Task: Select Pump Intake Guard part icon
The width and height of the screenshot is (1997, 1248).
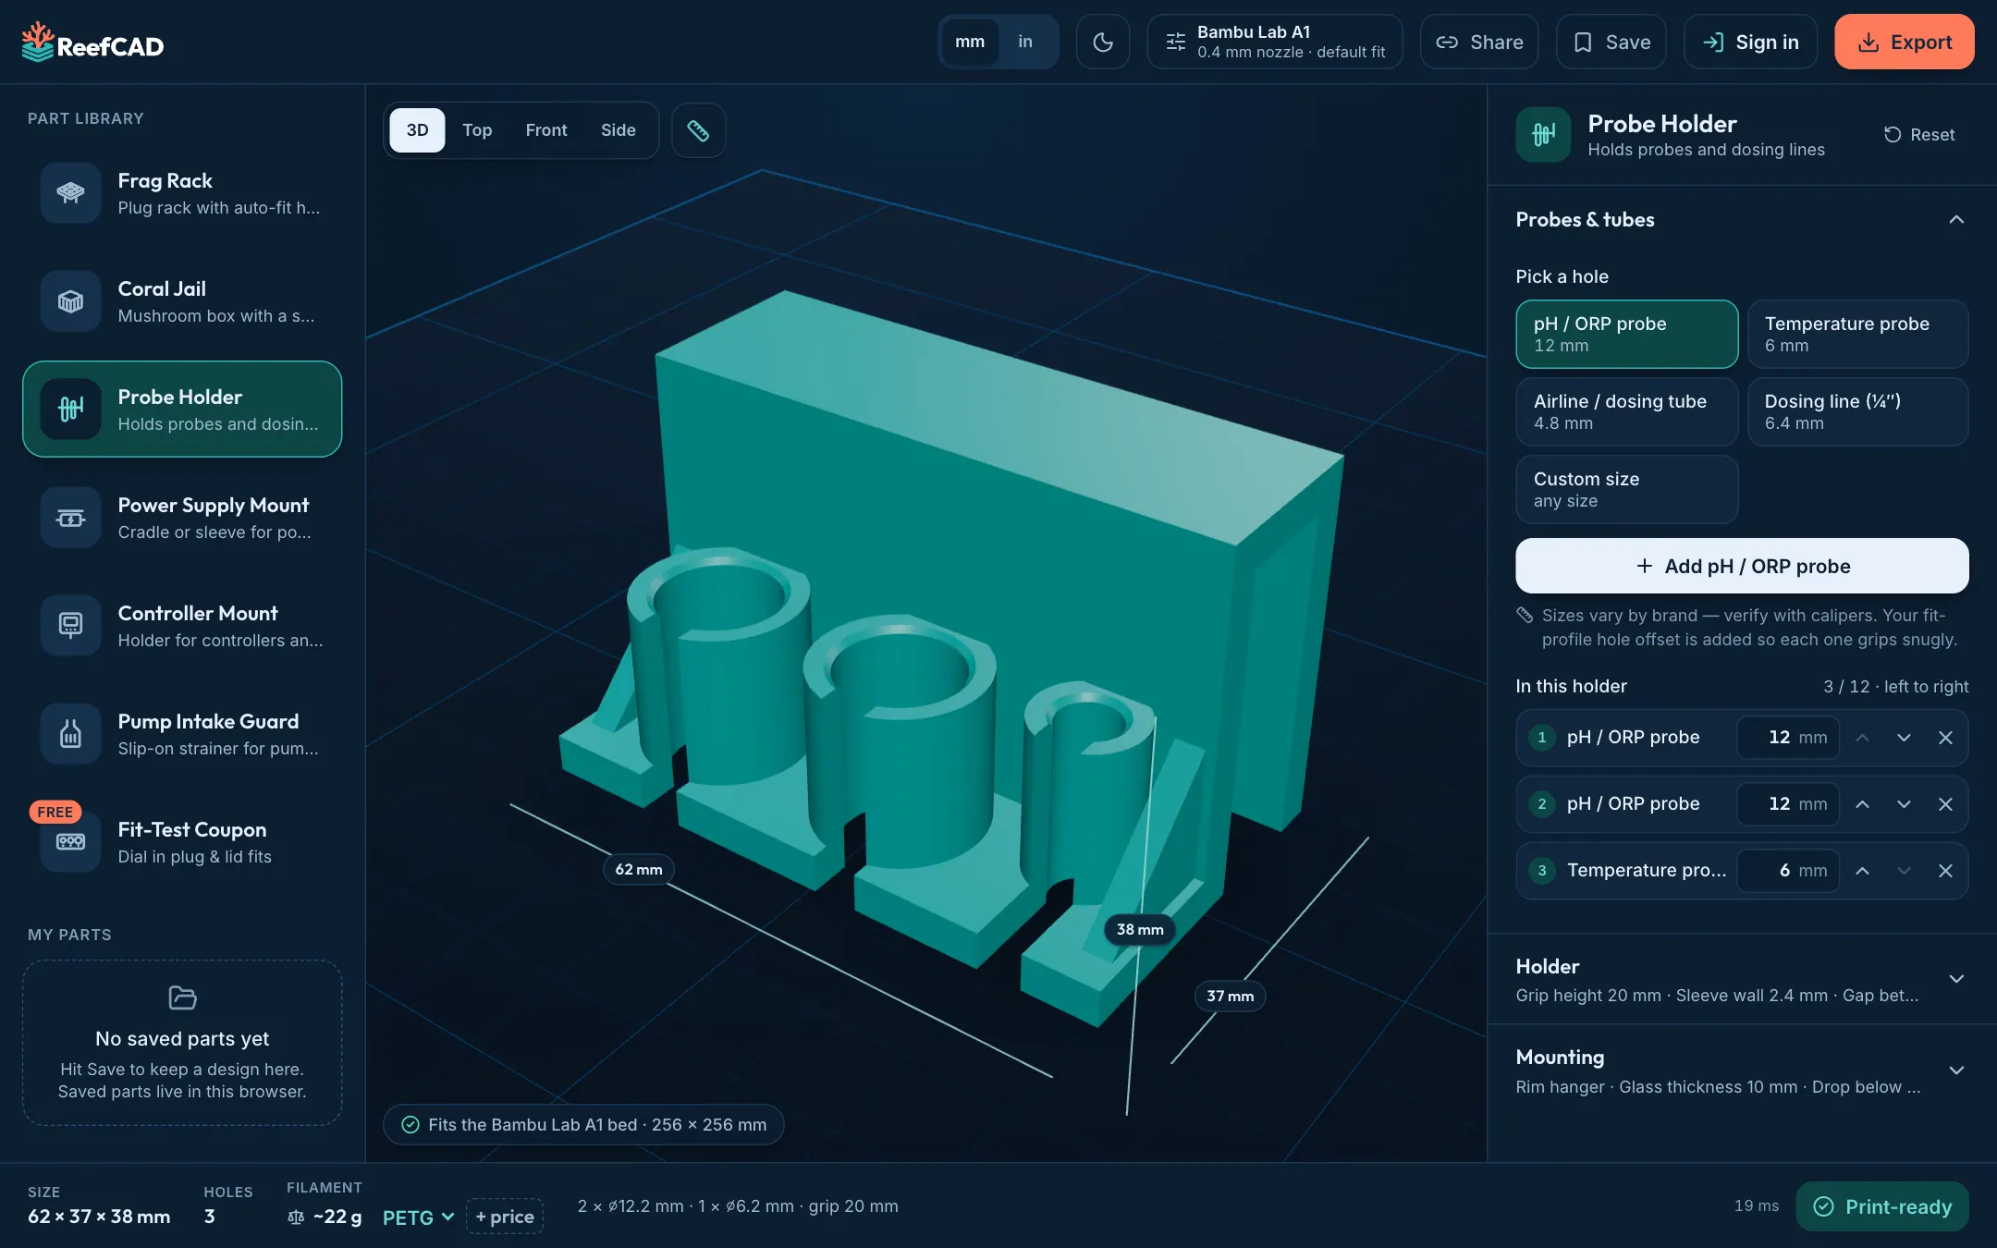Action: click(x=70, y=733)
